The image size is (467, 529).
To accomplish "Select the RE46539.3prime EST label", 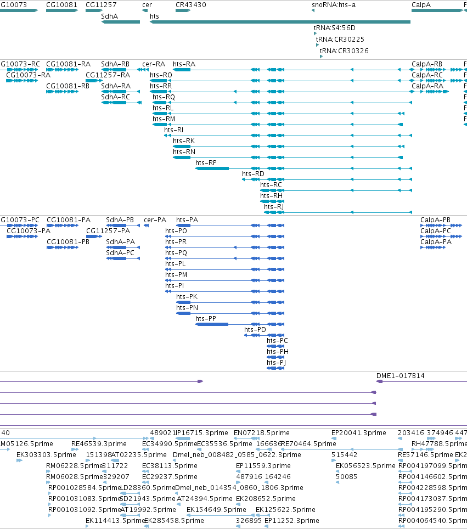I will point(99,443).
